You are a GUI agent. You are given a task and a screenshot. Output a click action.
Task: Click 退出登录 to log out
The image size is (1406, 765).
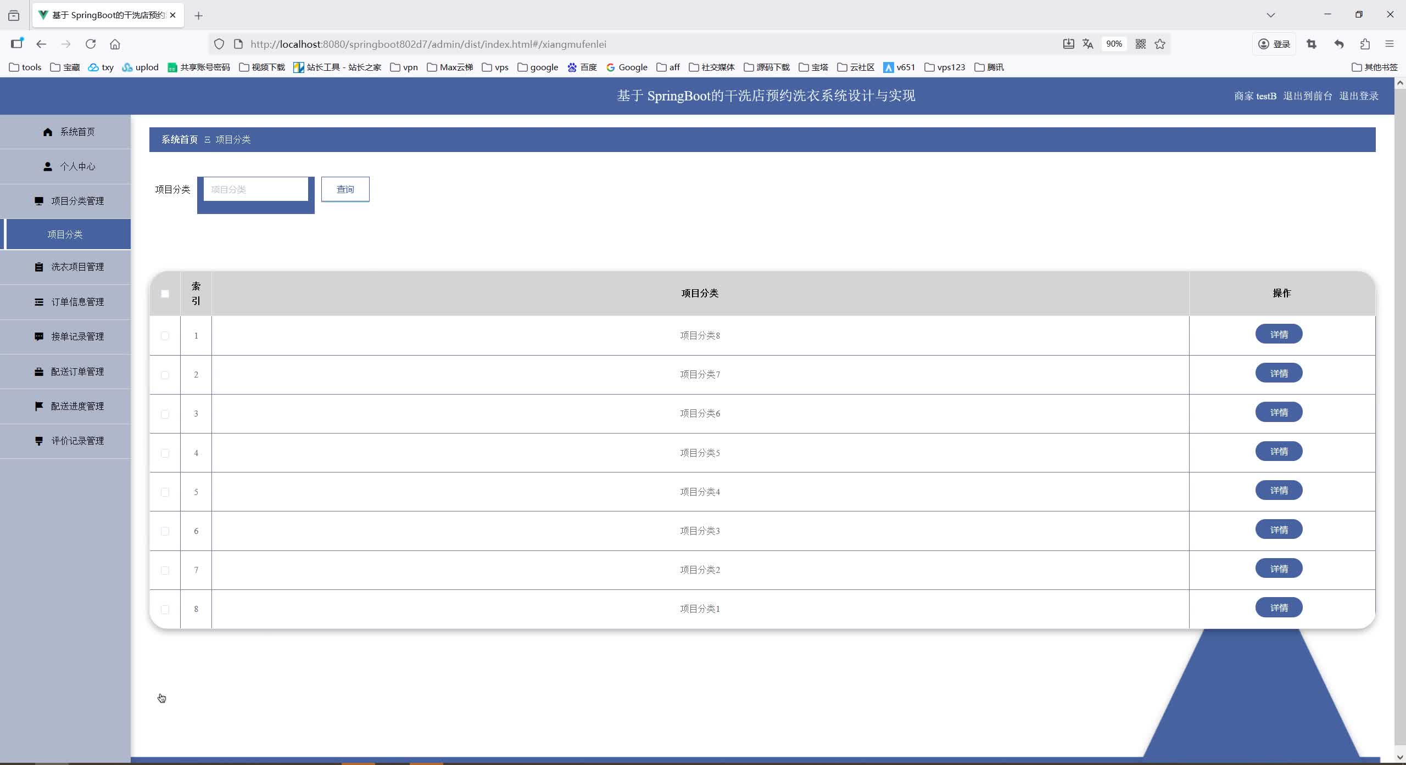tap(1358, 95)
